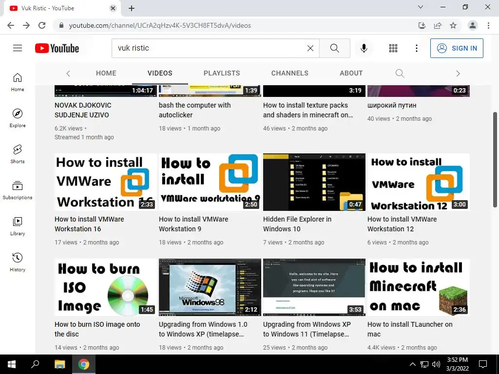
Task: Click the magnifier search button
Action: coord(334,48)
